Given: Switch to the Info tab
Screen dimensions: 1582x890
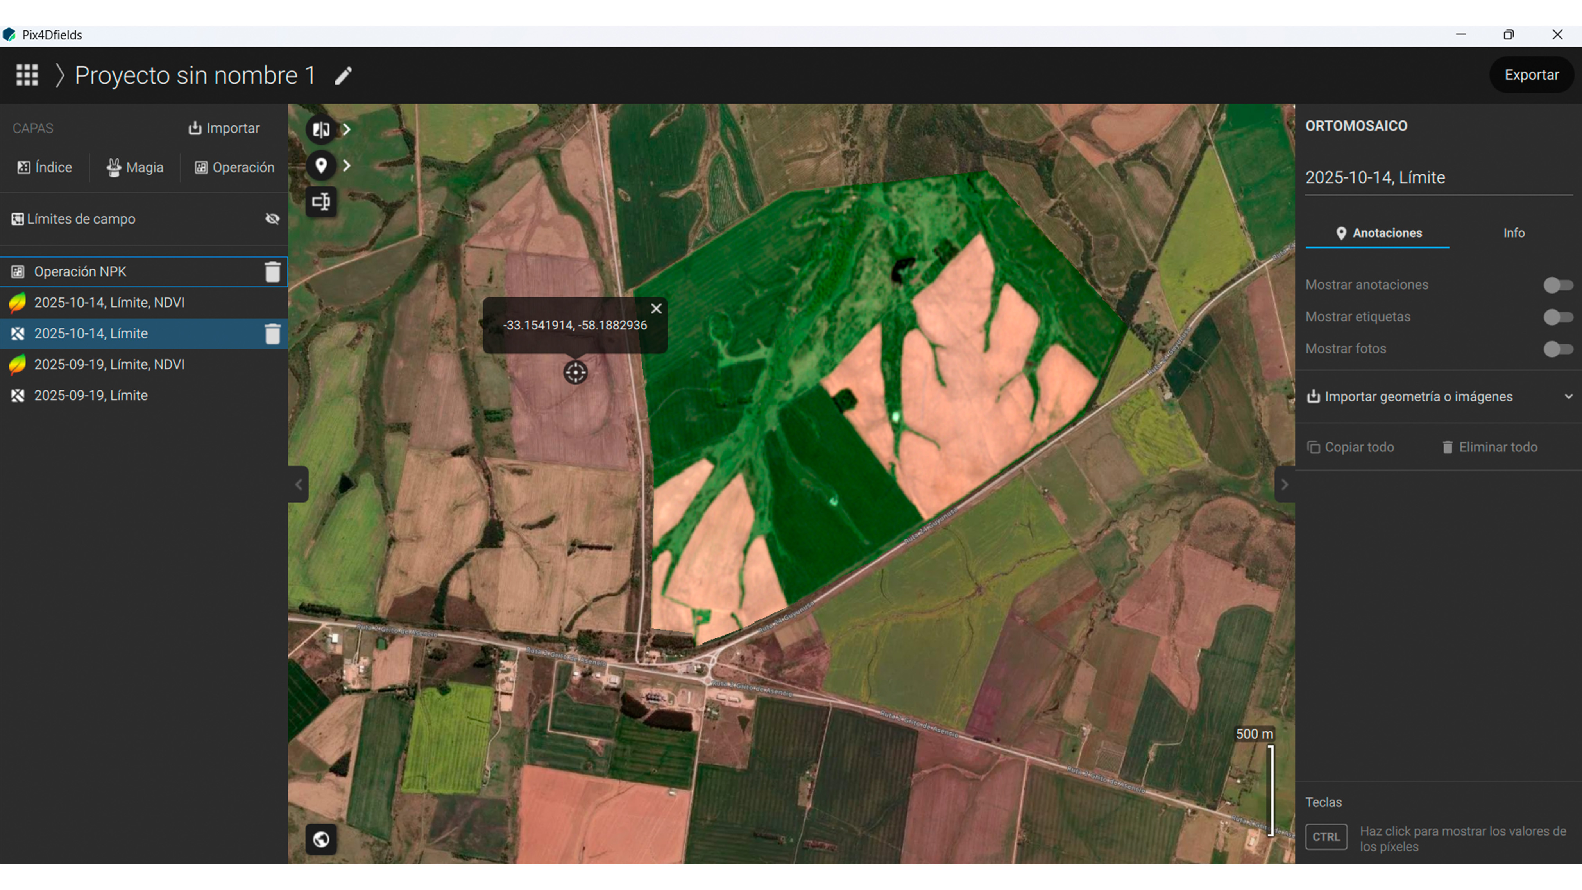Looking at the screenshot, I should click(x=1513, y=233).
